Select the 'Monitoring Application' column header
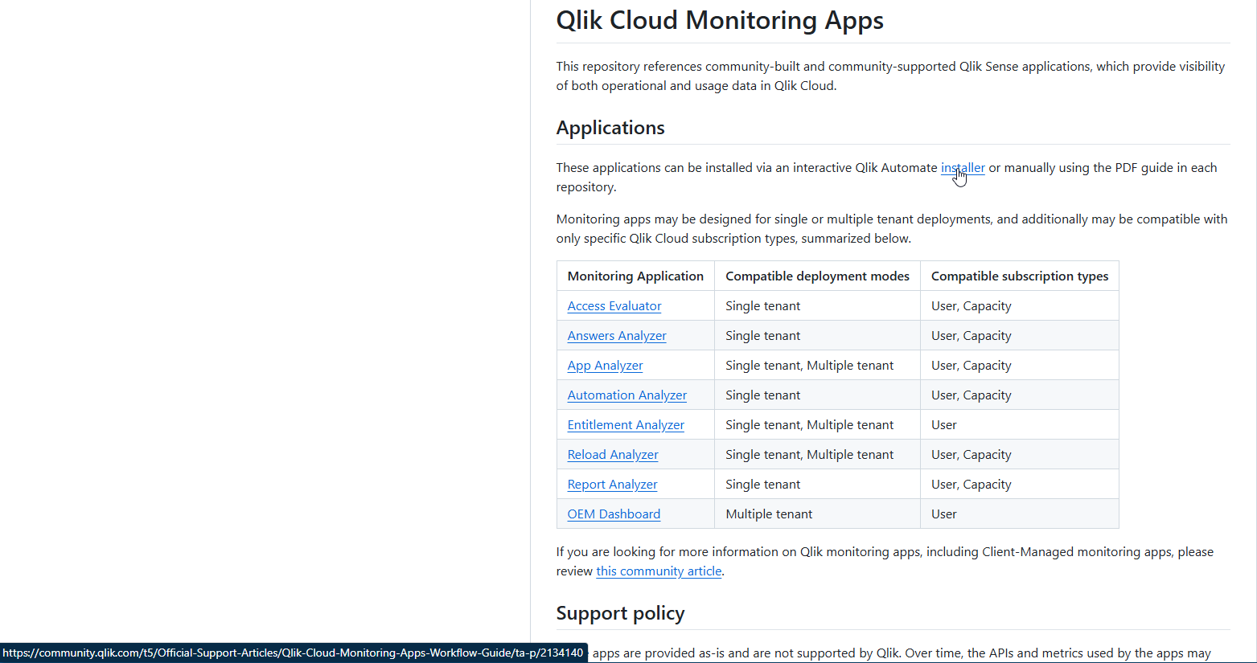 pyautogui.click(x=635, y=276)
